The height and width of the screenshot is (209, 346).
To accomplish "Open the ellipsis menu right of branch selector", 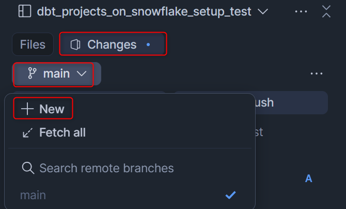I will click(x=317, y=74).
